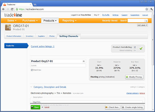Open a new browser tab
The height and width of the screenshot is (112, 155).
[35, 5]
